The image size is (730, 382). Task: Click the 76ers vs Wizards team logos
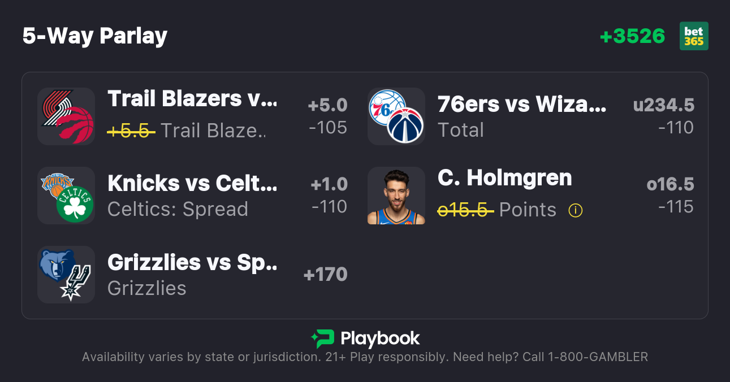coord(396,116)
